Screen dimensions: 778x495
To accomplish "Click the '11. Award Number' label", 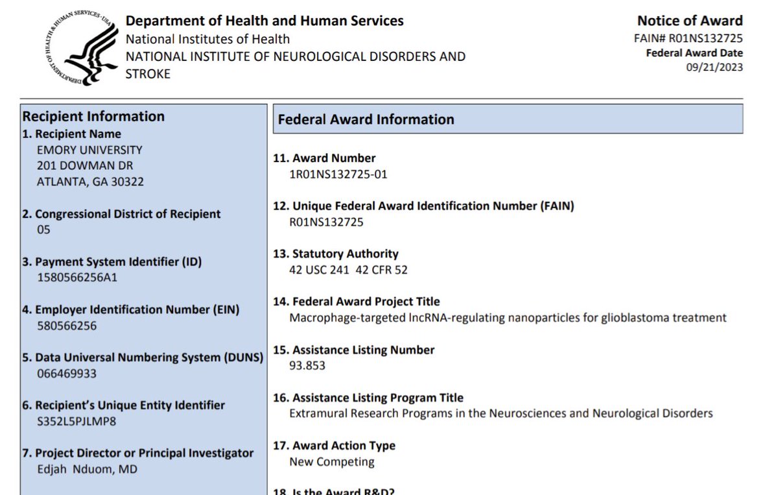I will tap(324, 158).
